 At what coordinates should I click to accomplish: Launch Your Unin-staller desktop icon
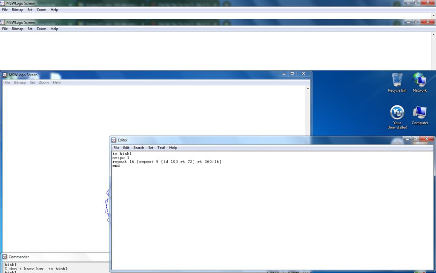coord(397,117)
